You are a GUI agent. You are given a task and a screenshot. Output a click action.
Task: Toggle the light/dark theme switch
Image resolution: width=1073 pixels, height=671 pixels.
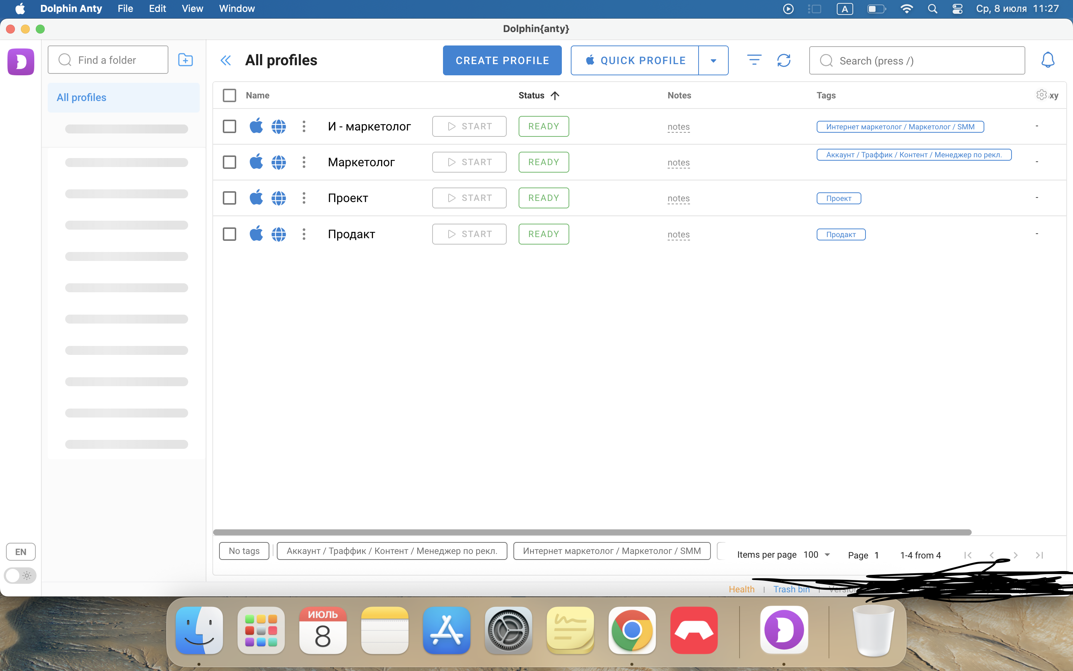(x=20, y=576)
